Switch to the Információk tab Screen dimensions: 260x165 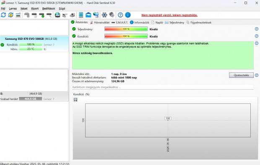(140, 22)
